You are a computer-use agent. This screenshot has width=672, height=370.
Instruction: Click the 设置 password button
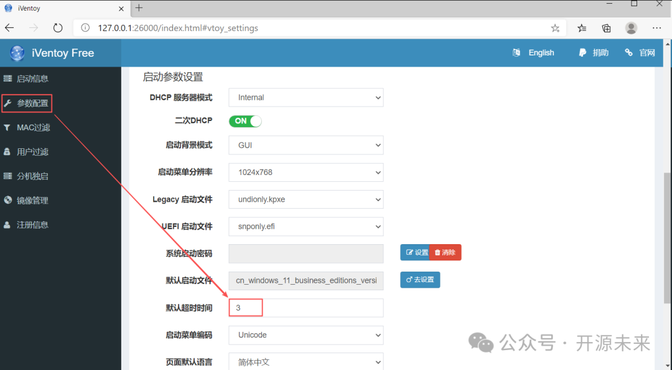415,252
